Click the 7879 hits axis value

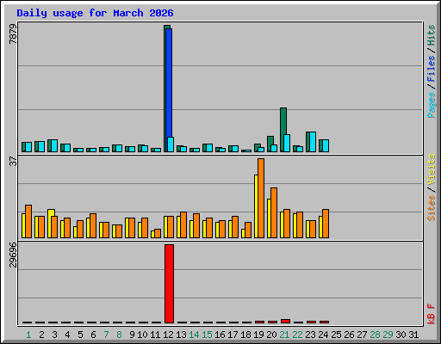pyautogui.click(x=13, y=34)
